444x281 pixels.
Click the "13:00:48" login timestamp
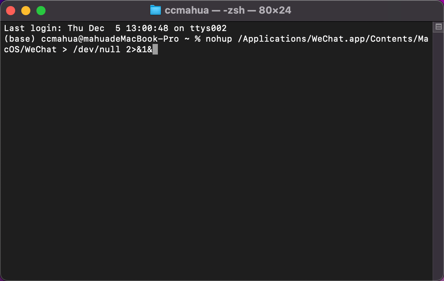click(x=147, y=28)
